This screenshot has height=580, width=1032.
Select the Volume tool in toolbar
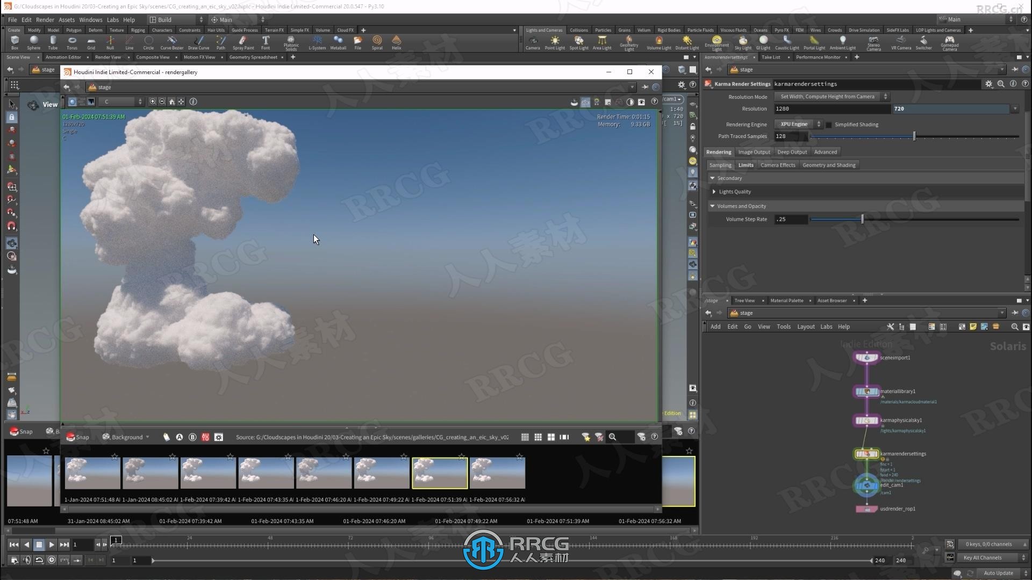point(322,29)
